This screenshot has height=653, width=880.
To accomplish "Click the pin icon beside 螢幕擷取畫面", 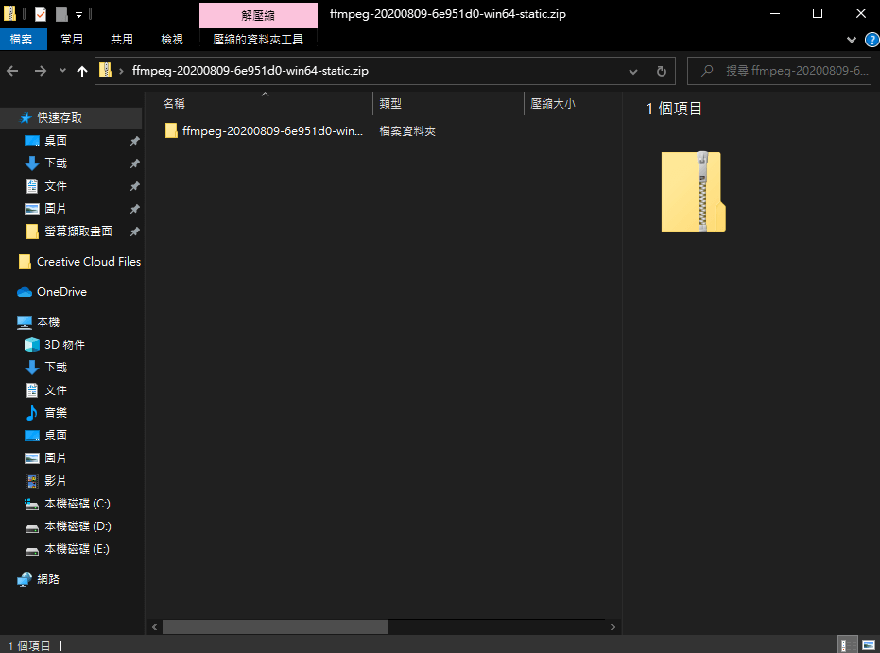I will click(x=134, y=232).
